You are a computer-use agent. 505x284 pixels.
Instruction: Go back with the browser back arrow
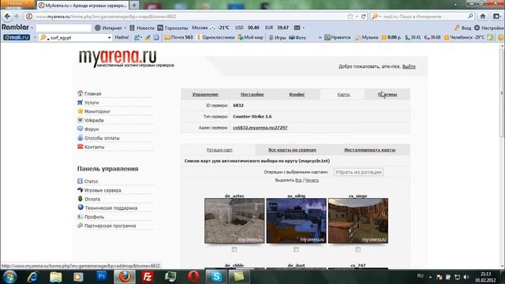tap(7, 17)
